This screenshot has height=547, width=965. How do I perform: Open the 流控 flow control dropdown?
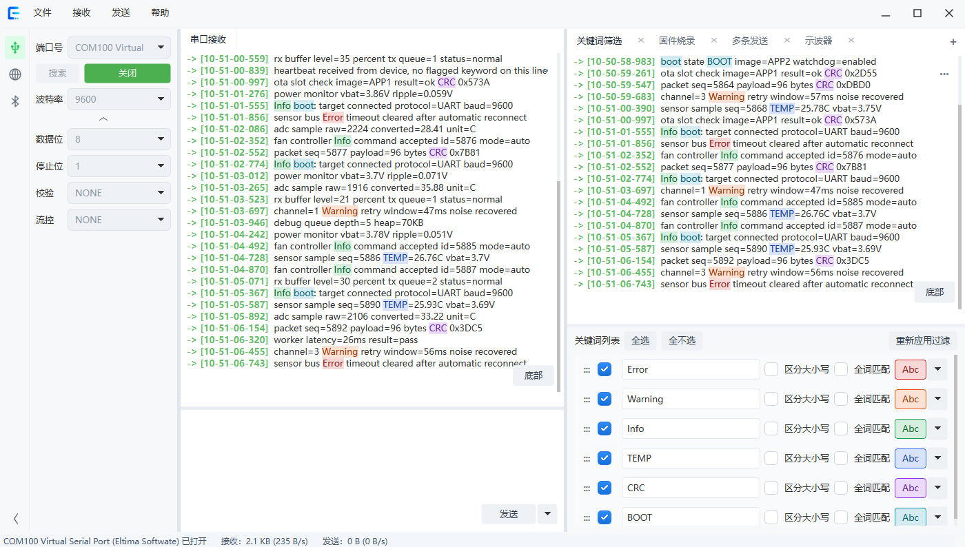[119, 220]
